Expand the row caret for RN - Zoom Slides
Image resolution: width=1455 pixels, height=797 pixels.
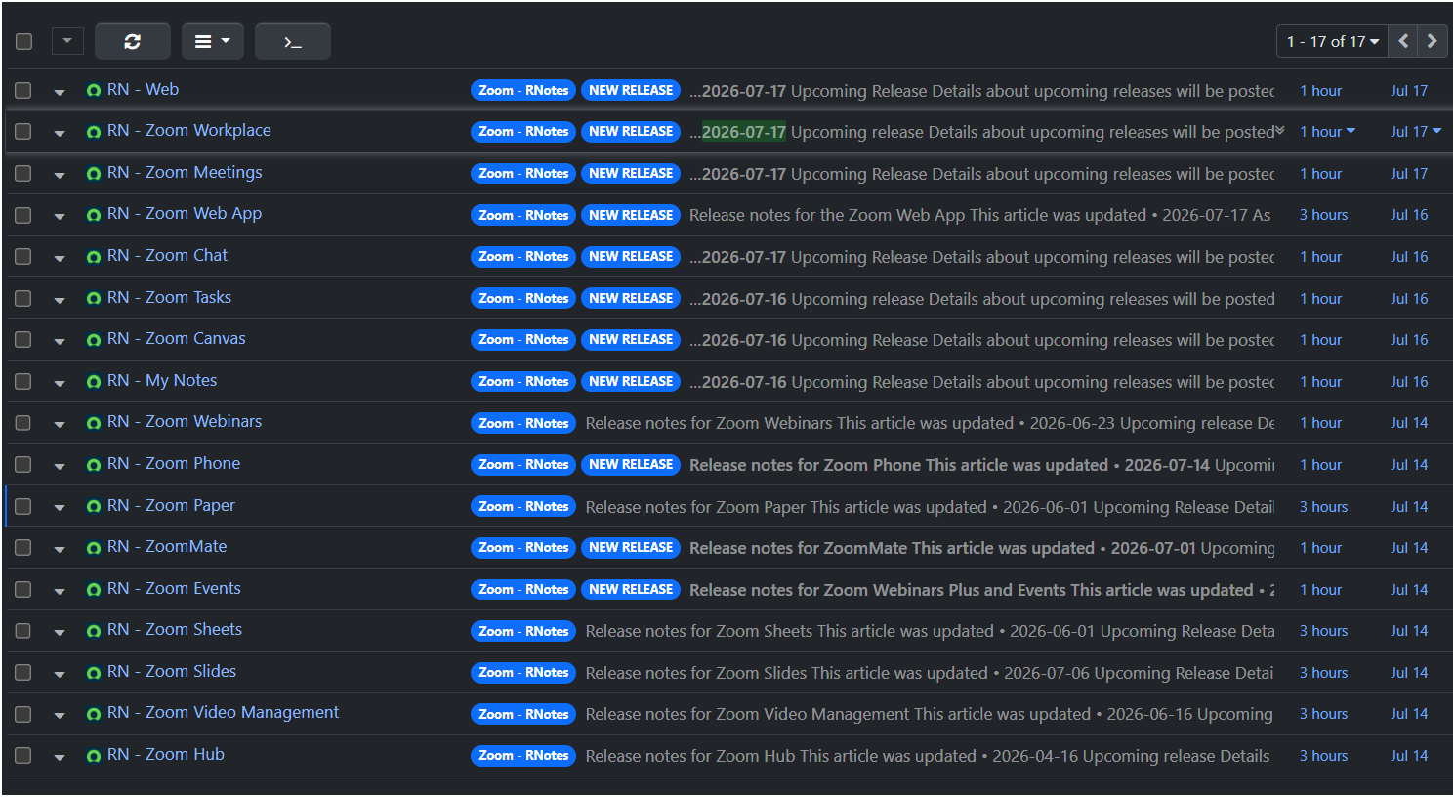pos(60,674)
